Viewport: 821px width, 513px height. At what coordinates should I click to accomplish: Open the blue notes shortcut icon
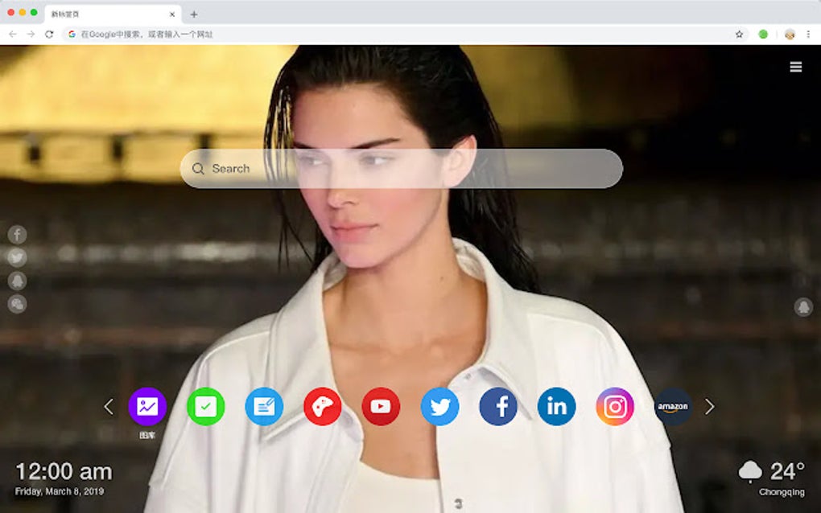tap(265, 406)
